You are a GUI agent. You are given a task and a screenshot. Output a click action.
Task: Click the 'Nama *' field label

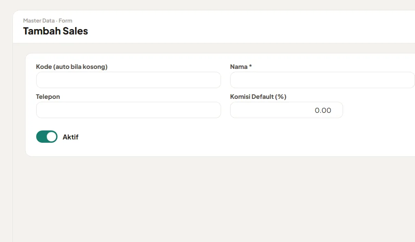point(241,67)
